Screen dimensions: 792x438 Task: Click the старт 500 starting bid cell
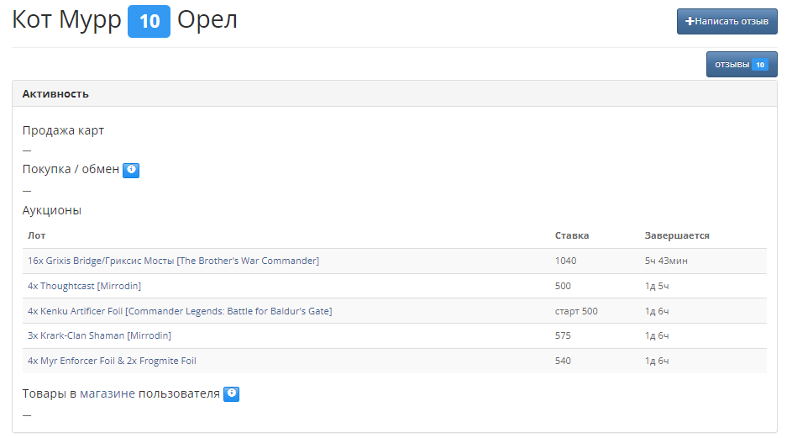pyautogui.click(x=576, y=311)
